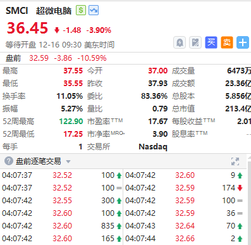Expand the trades panel to fullscreen
Screen dimensions: 251x245
click(x=235, y=161)
